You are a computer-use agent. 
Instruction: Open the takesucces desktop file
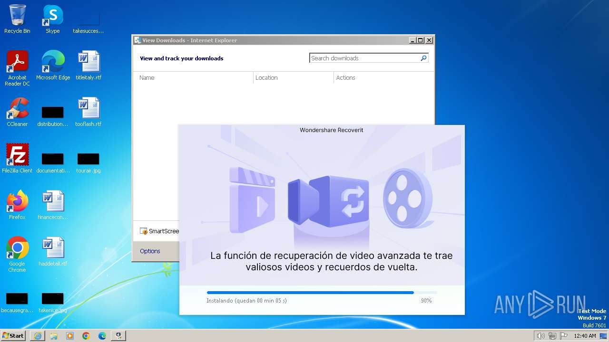88,21
